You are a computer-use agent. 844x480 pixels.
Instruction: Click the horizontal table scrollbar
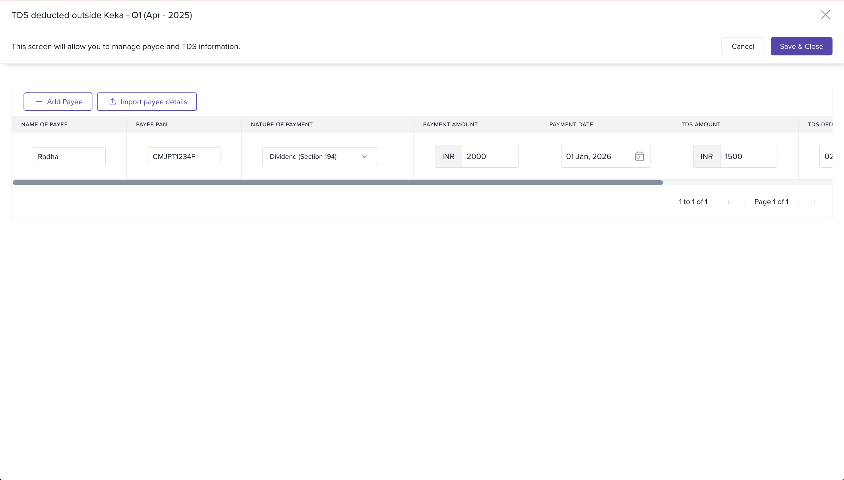337,183
